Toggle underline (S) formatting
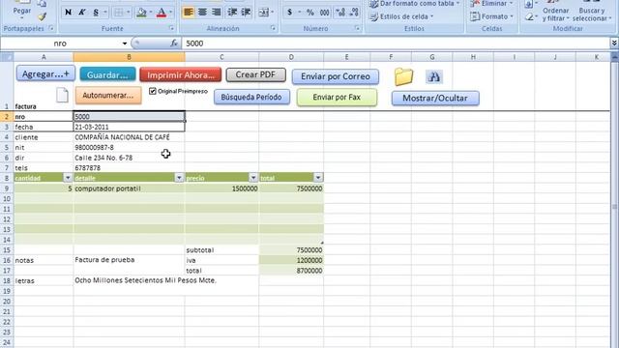Image resolution: width=619 pixels, height=348 pixels. click(x=96, y=13)
